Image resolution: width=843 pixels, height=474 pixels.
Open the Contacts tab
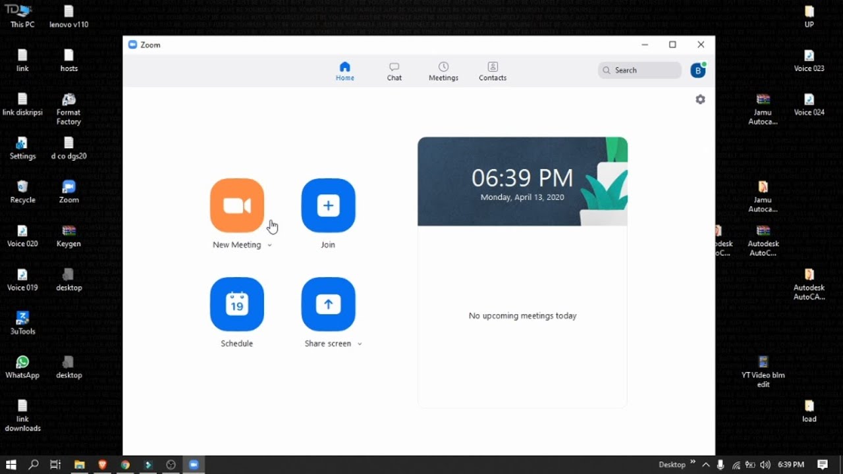click(493, 72)
